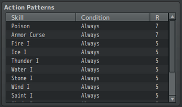Image resolution: width=182 pixels, height=107 pixels.
Task: Select the Ice I skill row
Action: (87, 52)
